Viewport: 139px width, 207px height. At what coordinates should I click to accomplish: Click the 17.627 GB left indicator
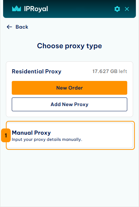(110, 71)
